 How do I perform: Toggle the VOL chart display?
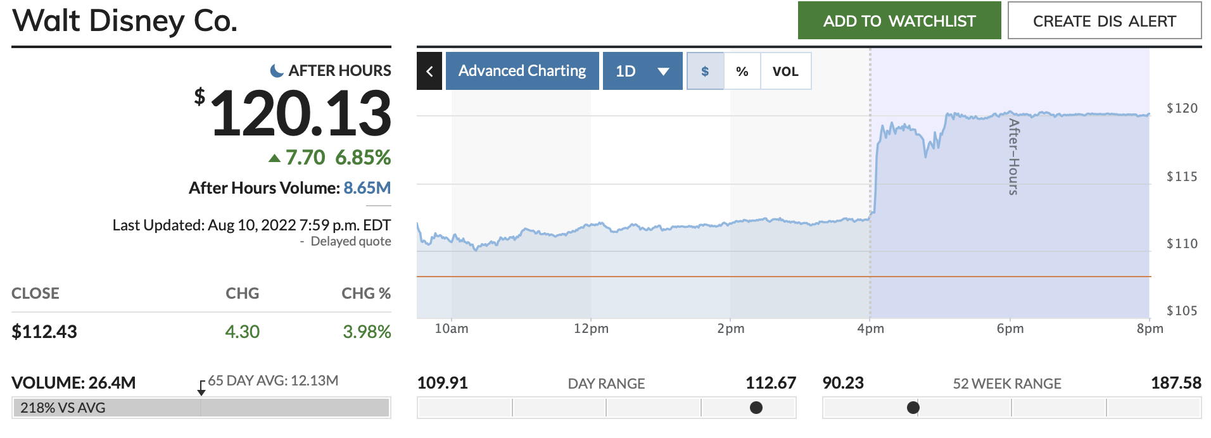pyautogui.click(x=785, y=71)
